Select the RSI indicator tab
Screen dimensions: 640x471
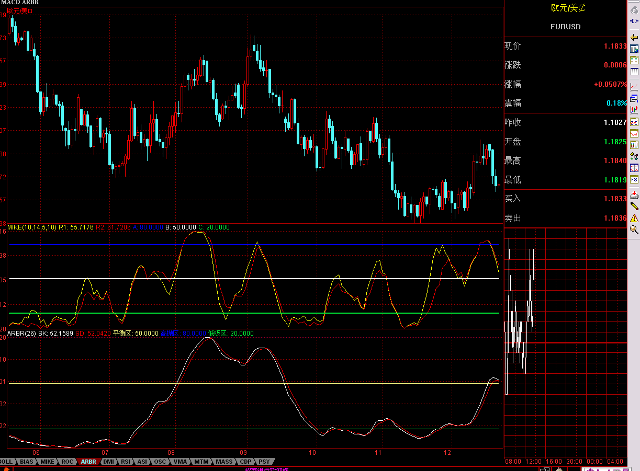point(125,462)
